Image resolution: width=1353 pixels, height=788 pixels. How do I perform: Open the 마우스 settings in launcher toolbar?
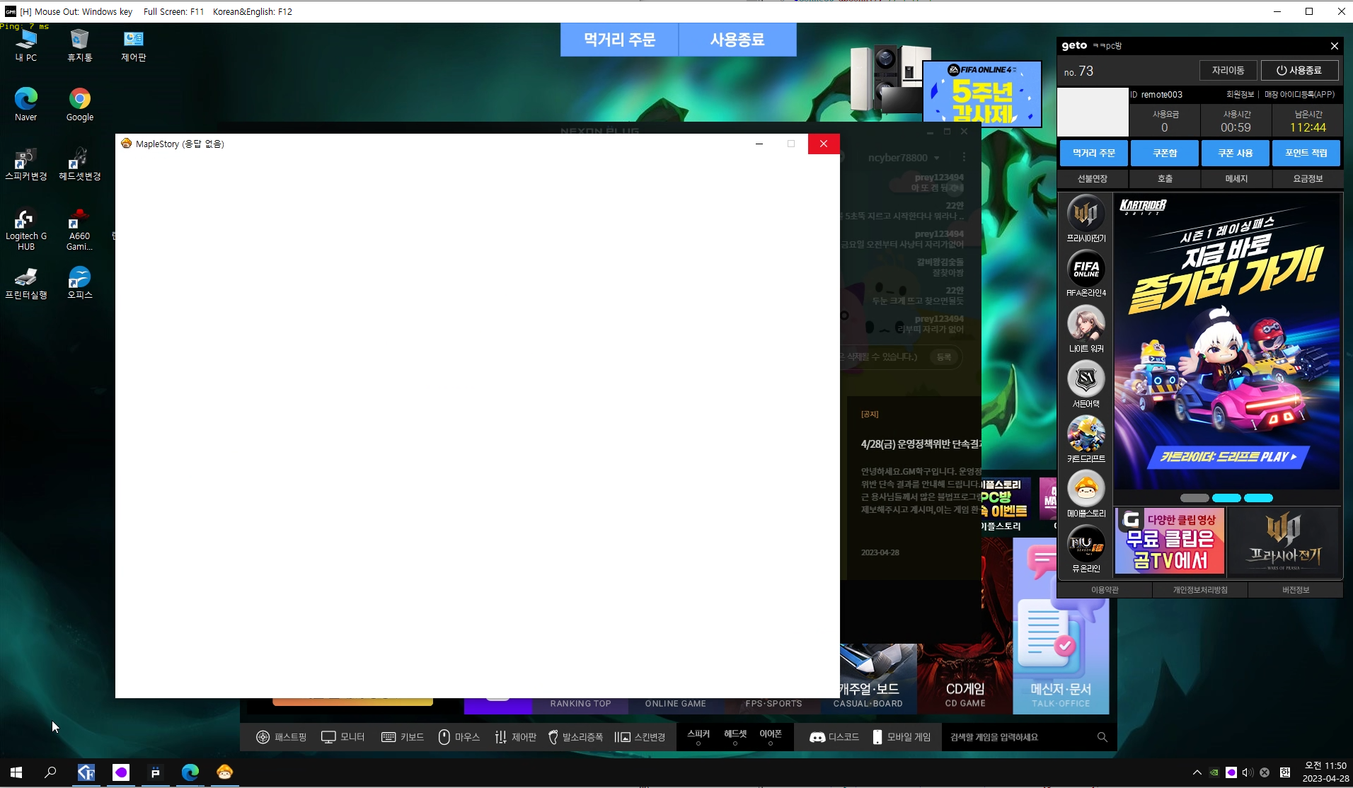point(459,737)
